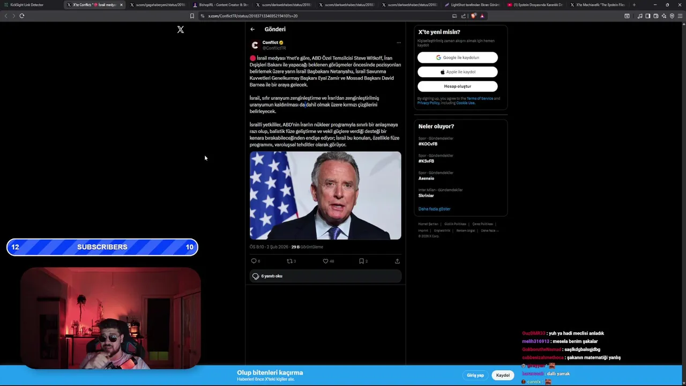Switch to the BishopIRL Content Creator tab
Image resolution: width=686 pixels, height=386 pixels.
click(220, 5)
